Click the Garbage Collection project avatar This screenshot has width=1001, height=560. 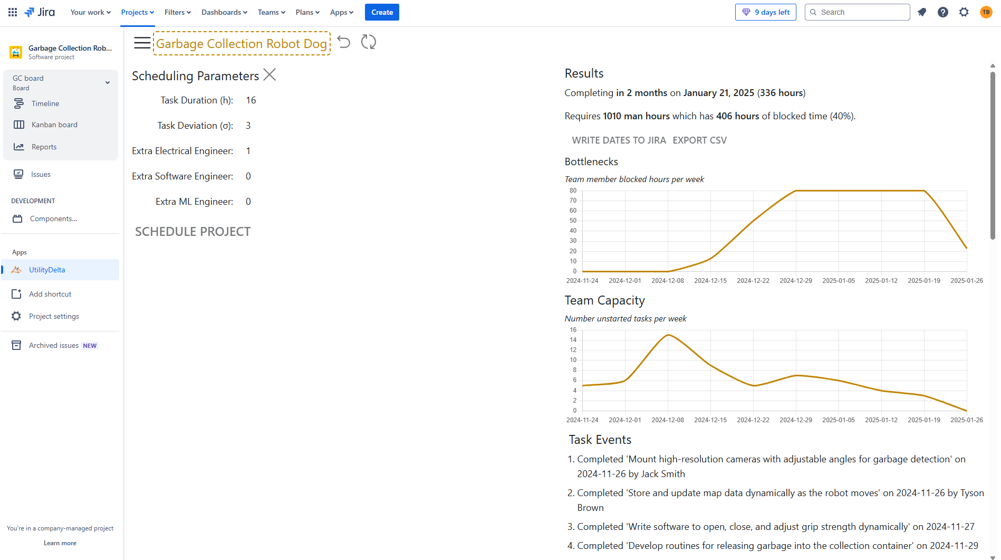(16, 52)
